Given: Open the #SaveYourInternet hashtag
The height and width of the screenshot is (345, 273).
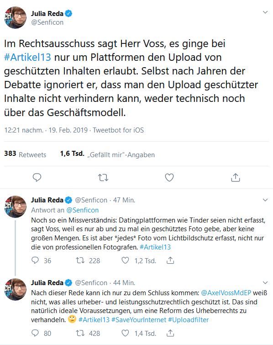Looking at the screenshot, I should (x=139, y=320).
